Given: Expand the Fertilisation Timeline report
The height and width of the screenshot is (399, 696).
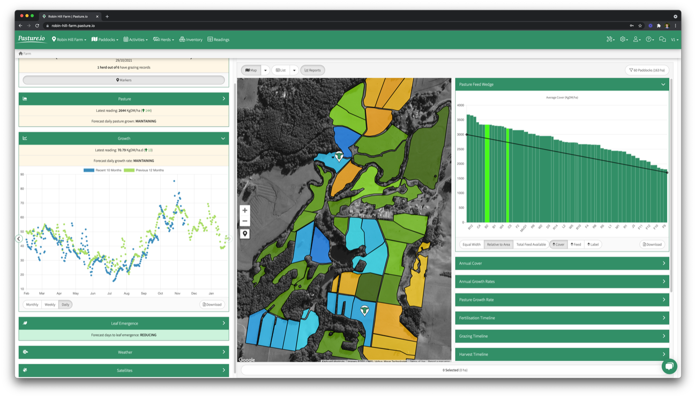Looking at the screenshot, I should [562, 318].
